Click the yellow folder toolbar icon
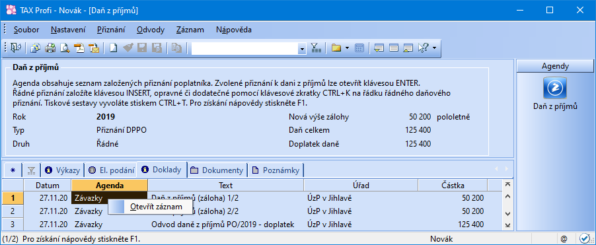The width and height of the screenshot is (596, 245). click(336, 48)
